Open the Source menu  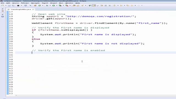point(15,3)
